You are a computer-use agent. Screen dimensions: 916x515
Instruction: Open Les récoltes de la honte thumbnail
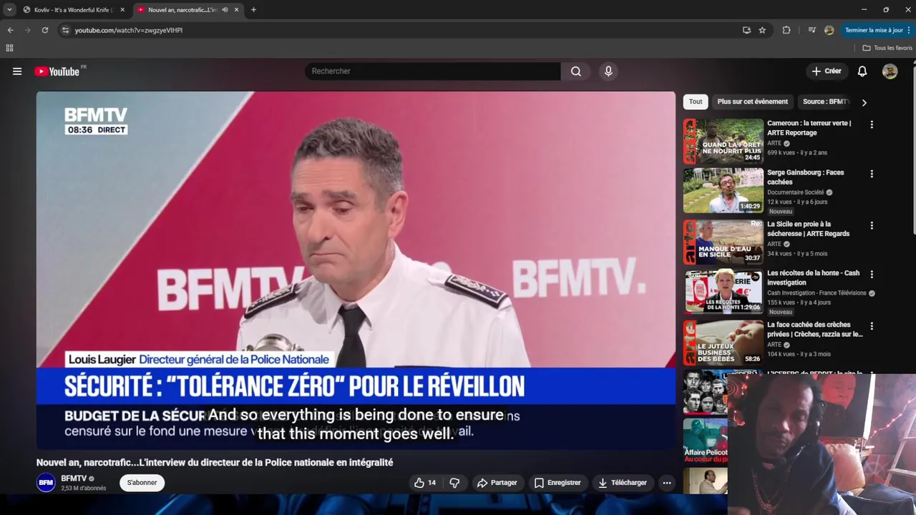tap(723, 292)
